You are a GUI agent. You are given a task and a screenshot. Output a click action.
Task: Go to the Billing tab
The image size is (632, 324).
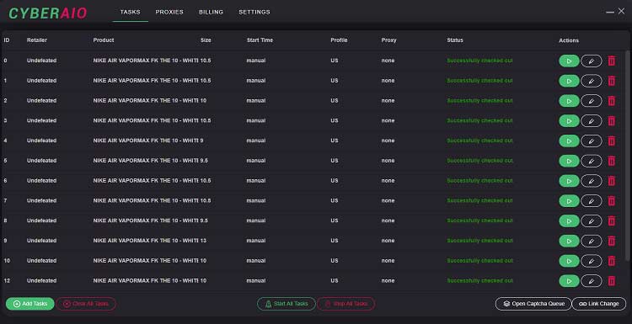tap(211, 12)
